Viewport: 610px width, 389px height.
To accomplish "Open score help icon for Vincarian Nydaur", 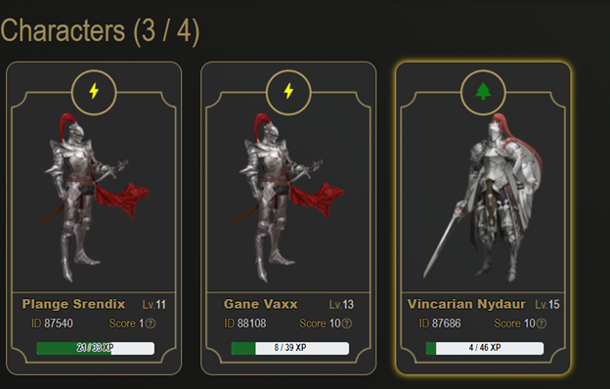I will (x=542, y=324).
